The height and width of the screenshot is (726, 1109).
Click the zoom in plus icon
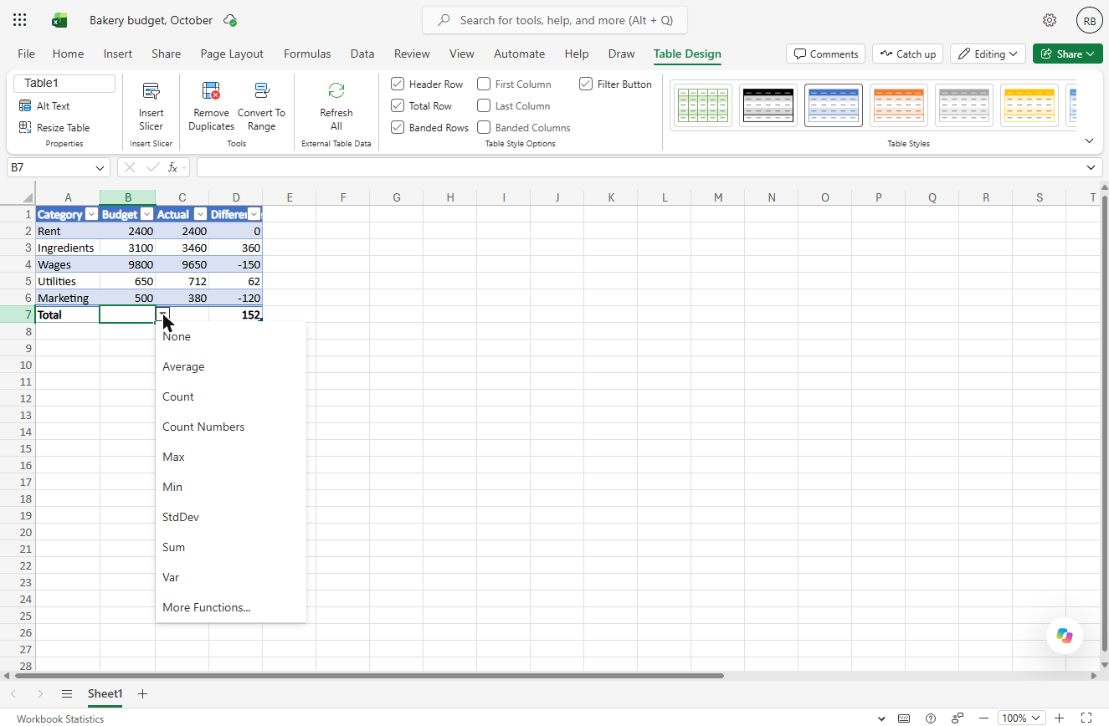(x=1060, y=718)
